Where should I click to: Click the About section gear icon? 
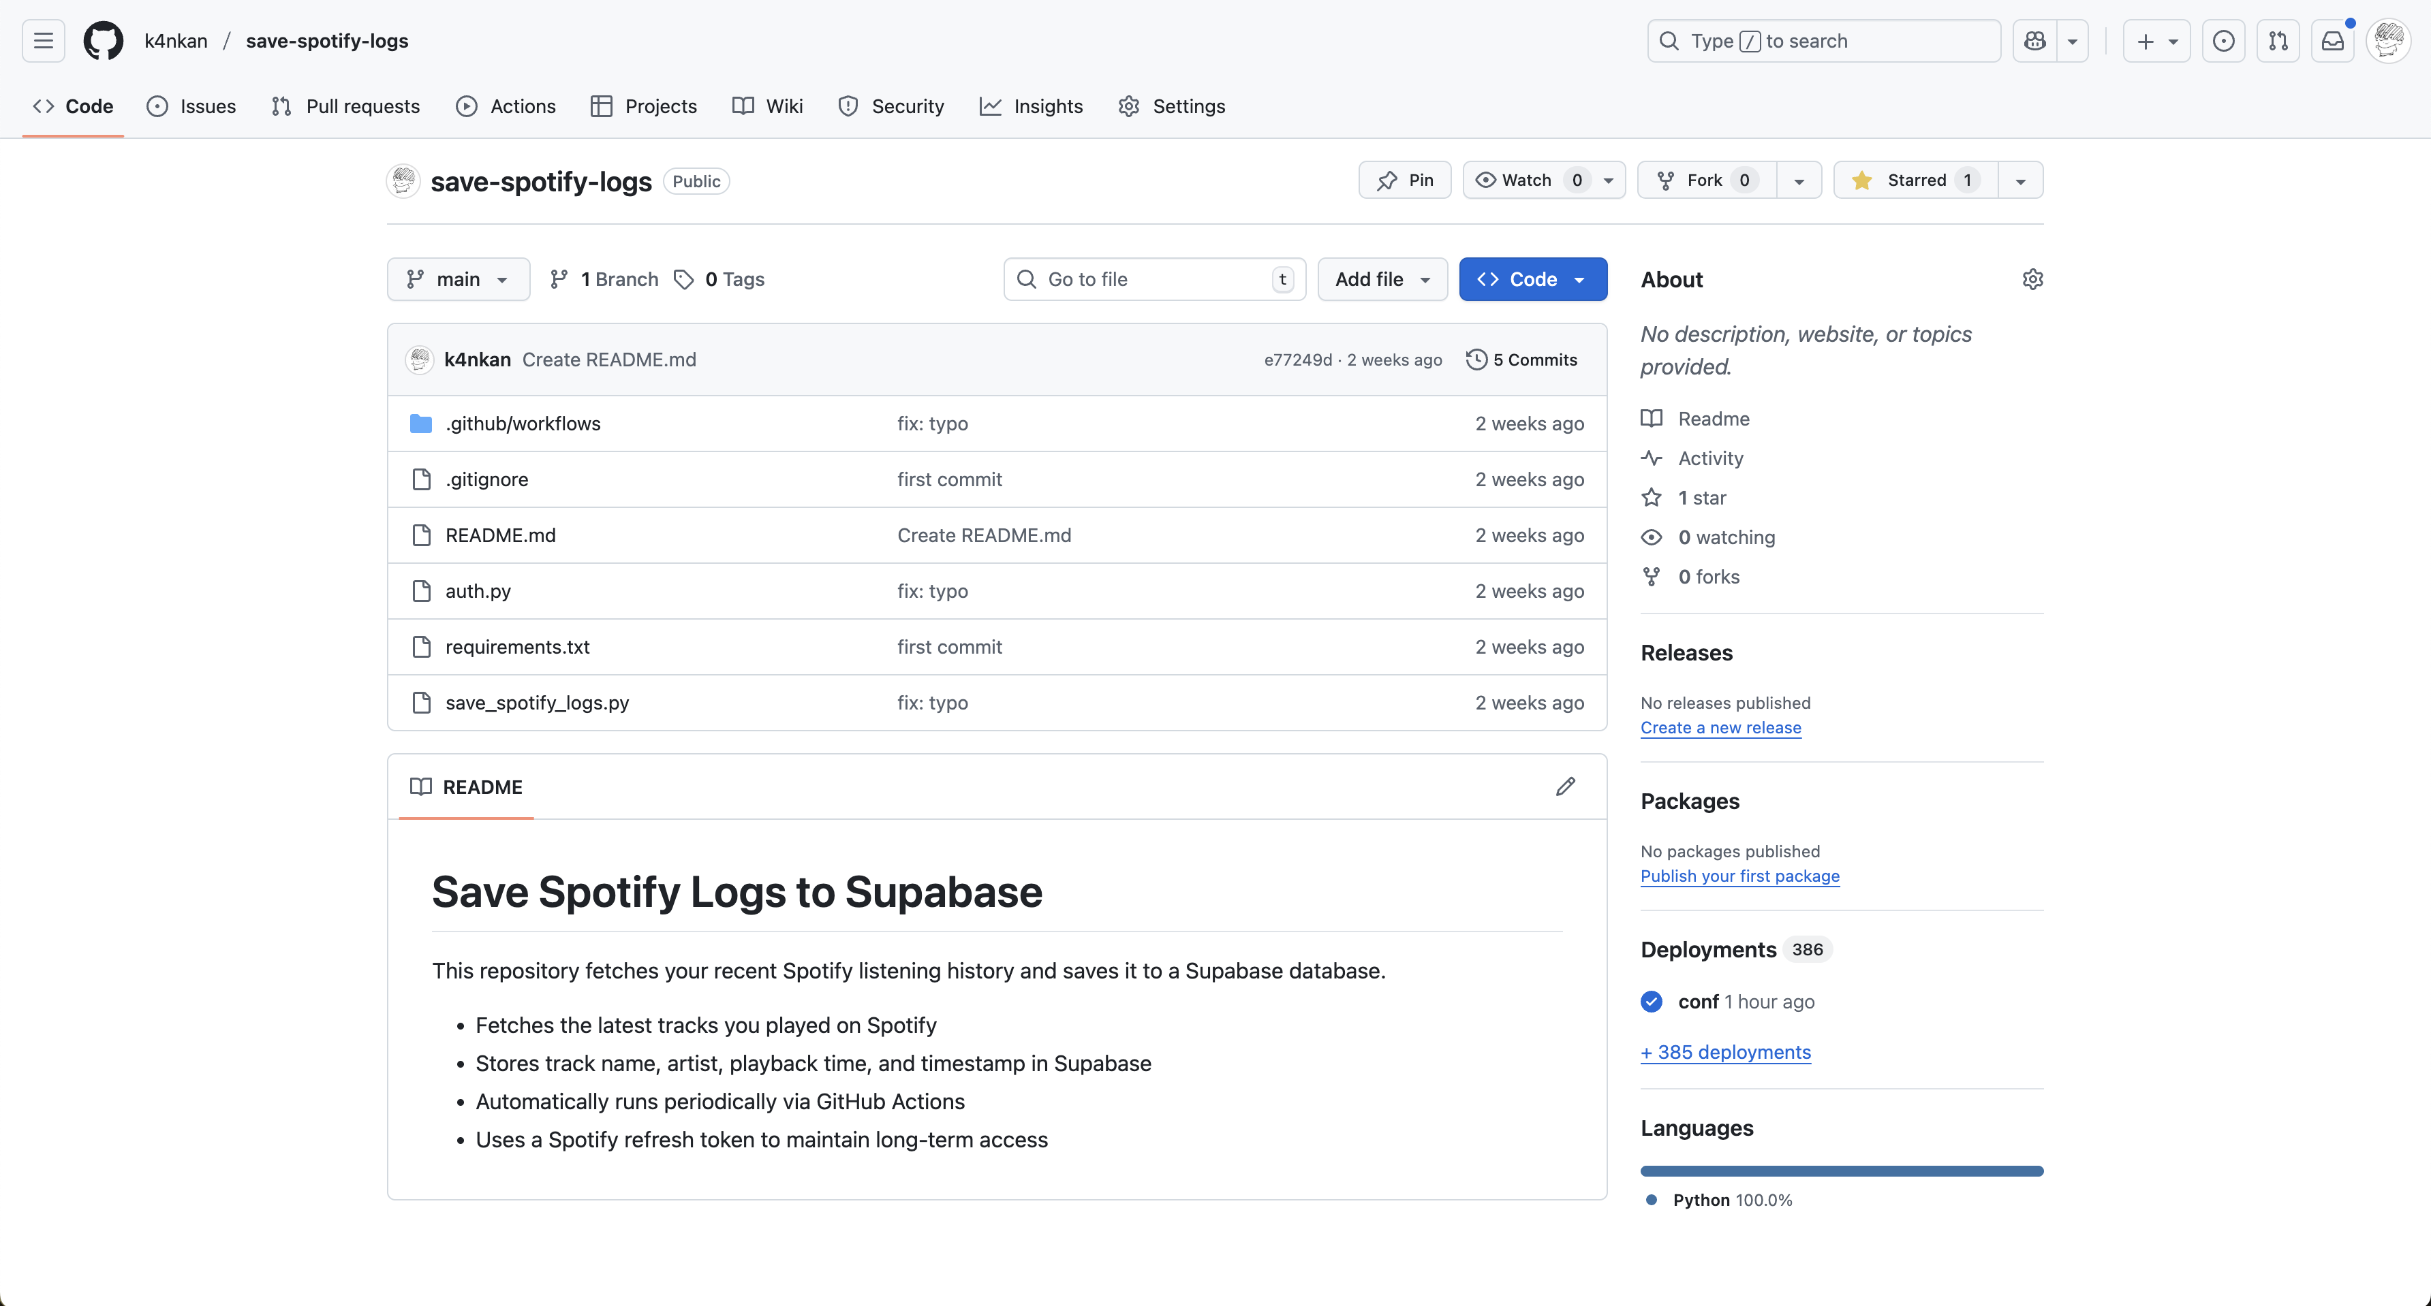pyautogui.click(x=2032, y=279)
